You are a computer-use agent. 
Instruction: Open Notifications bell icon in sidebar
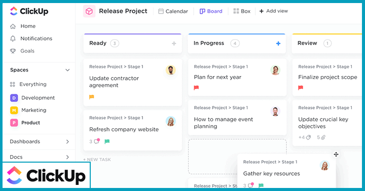click(13, 39)
